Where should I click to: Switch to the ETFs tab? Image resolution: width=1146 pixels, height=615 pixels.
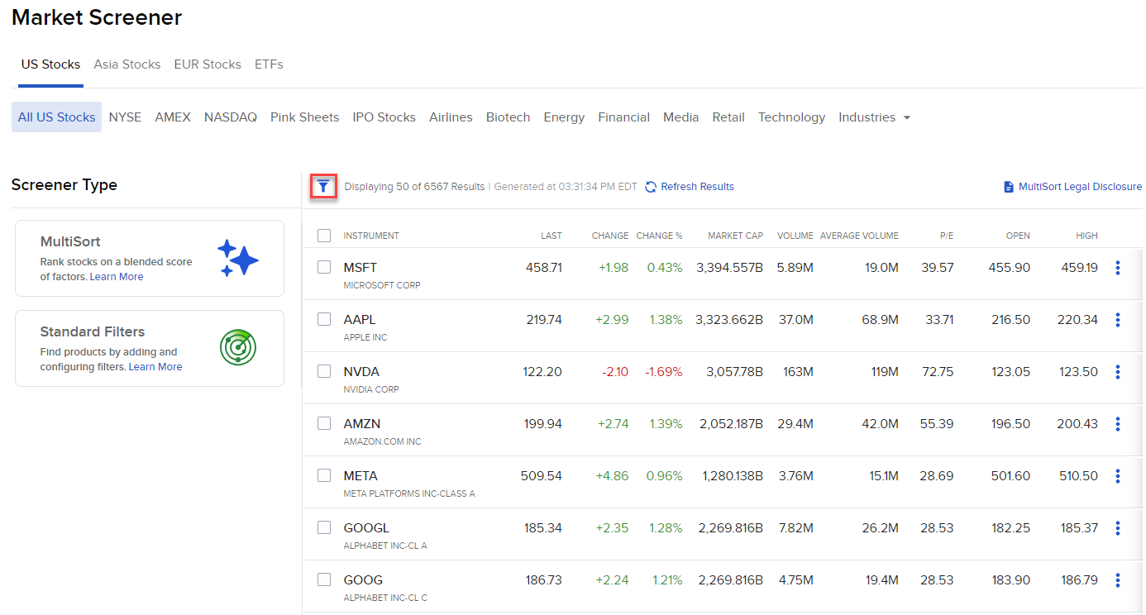click(x=269, y=64)
